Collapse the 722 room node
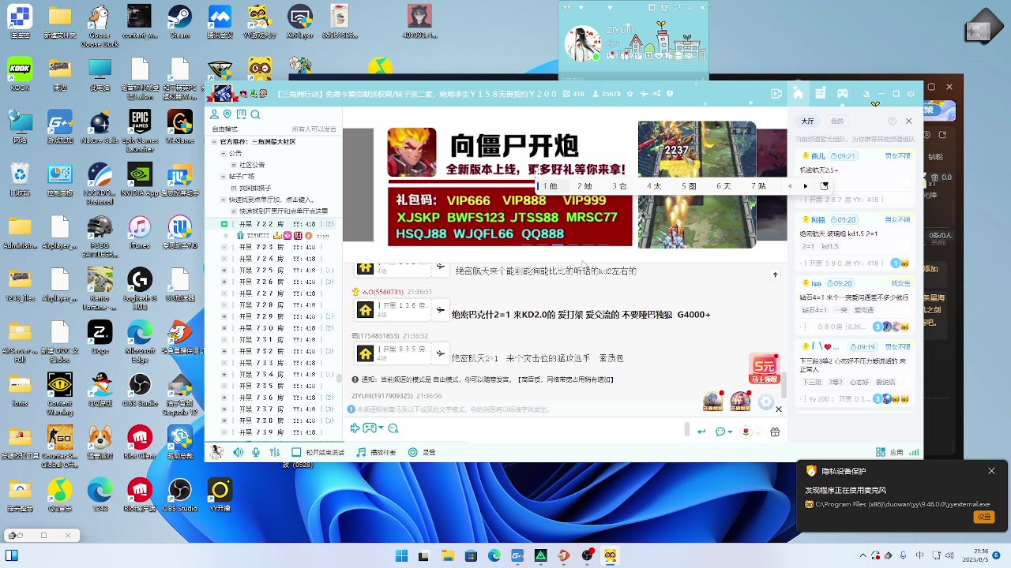 click(x=224, y=224)
